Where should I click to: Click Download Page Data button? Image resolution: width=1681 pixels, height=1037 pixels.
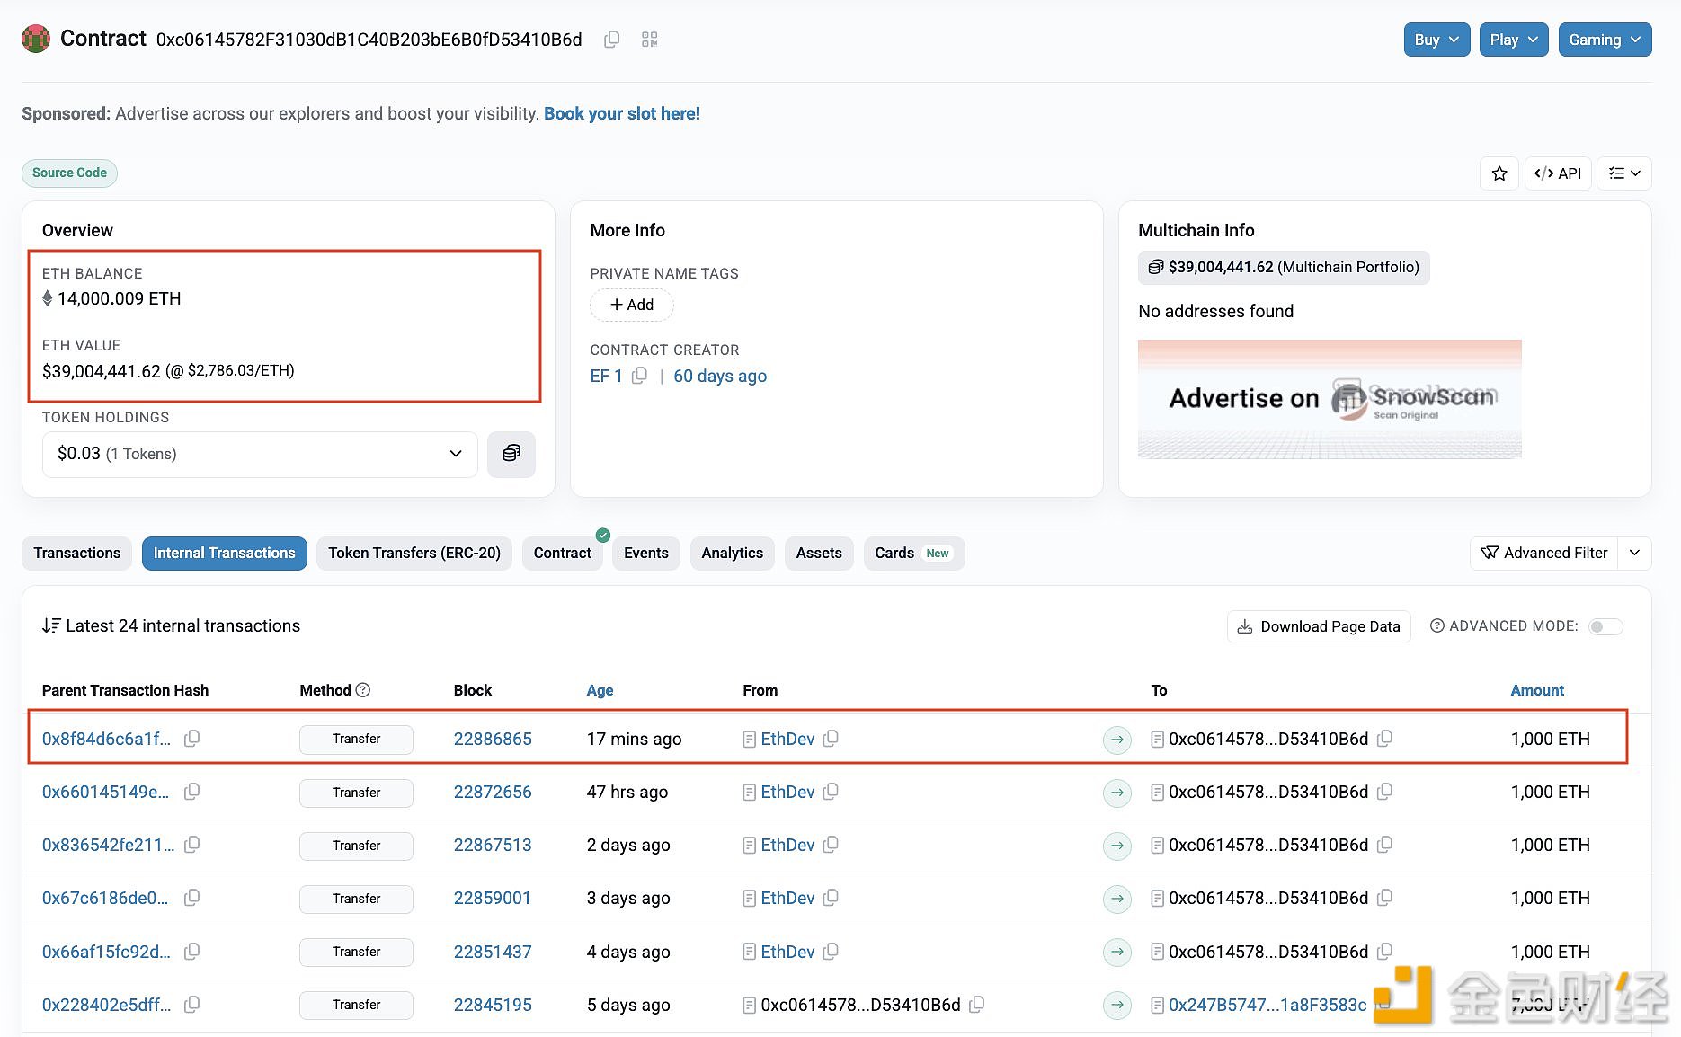1318,626
